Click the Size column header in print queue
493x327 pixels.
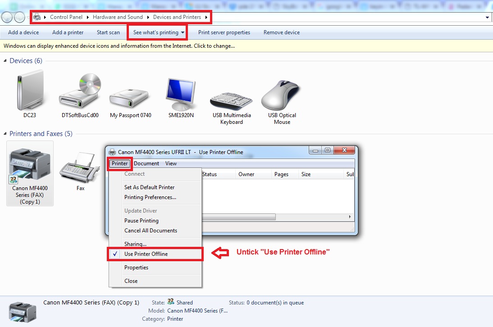click(x=321, y=174)
